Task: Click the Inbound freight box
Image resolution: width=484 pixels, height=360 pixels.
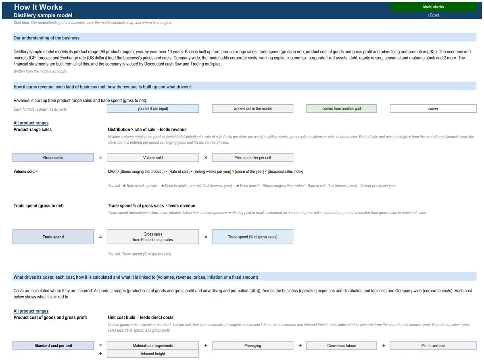Action: (x=153, y=354)
